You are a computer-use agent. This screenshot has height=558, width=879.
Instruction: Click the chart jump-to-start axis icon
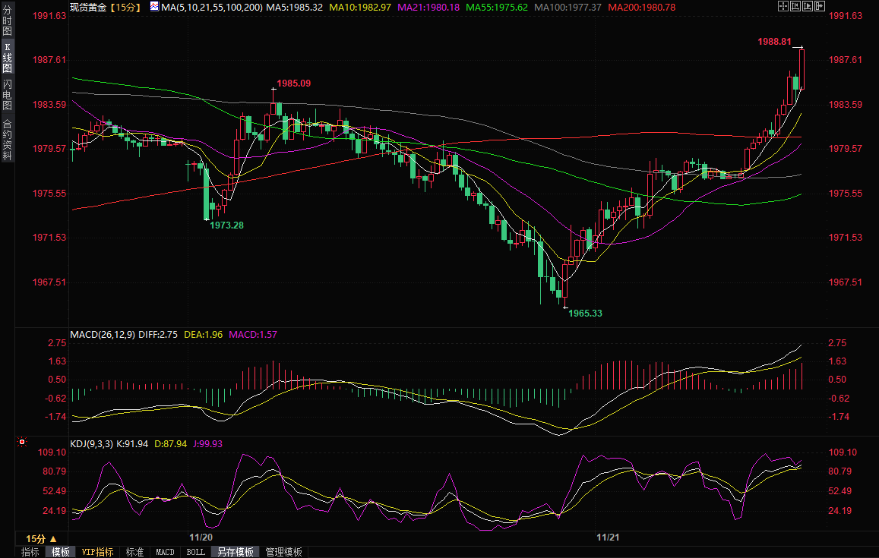[795, 6]
